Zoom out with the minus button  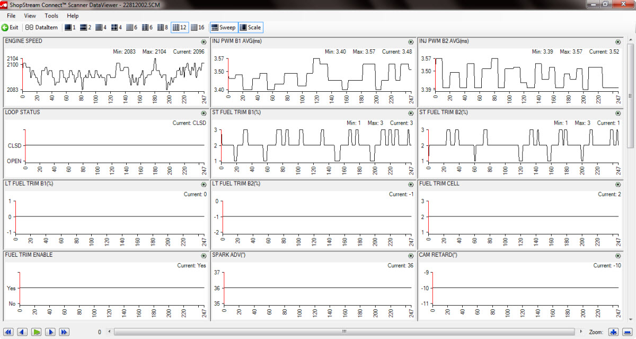(x=626, y=332)
